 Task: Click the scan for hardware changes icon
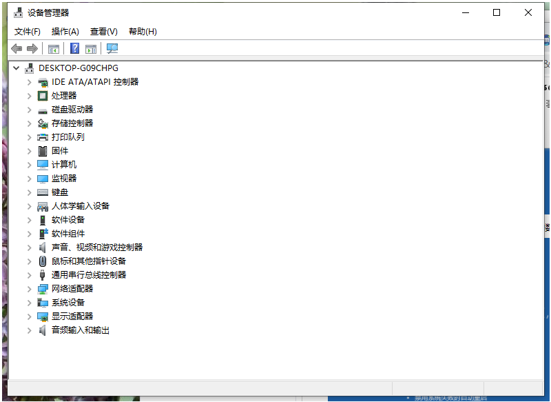click(x=112, y=48)
